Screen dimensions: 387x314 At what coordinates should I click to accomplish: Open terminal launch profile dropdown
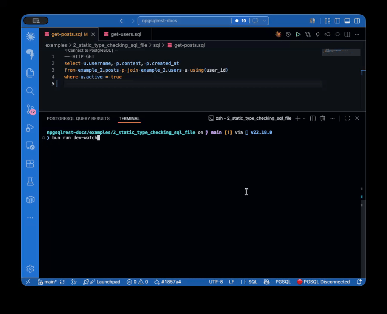point(304,119)
